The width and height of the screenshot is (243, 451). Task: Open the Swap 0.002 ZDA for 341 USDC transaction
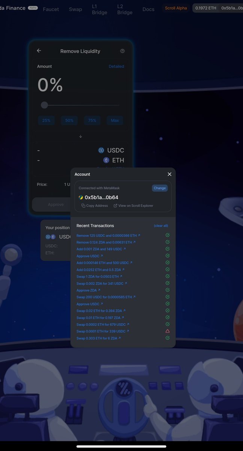(x=102, y=283)
